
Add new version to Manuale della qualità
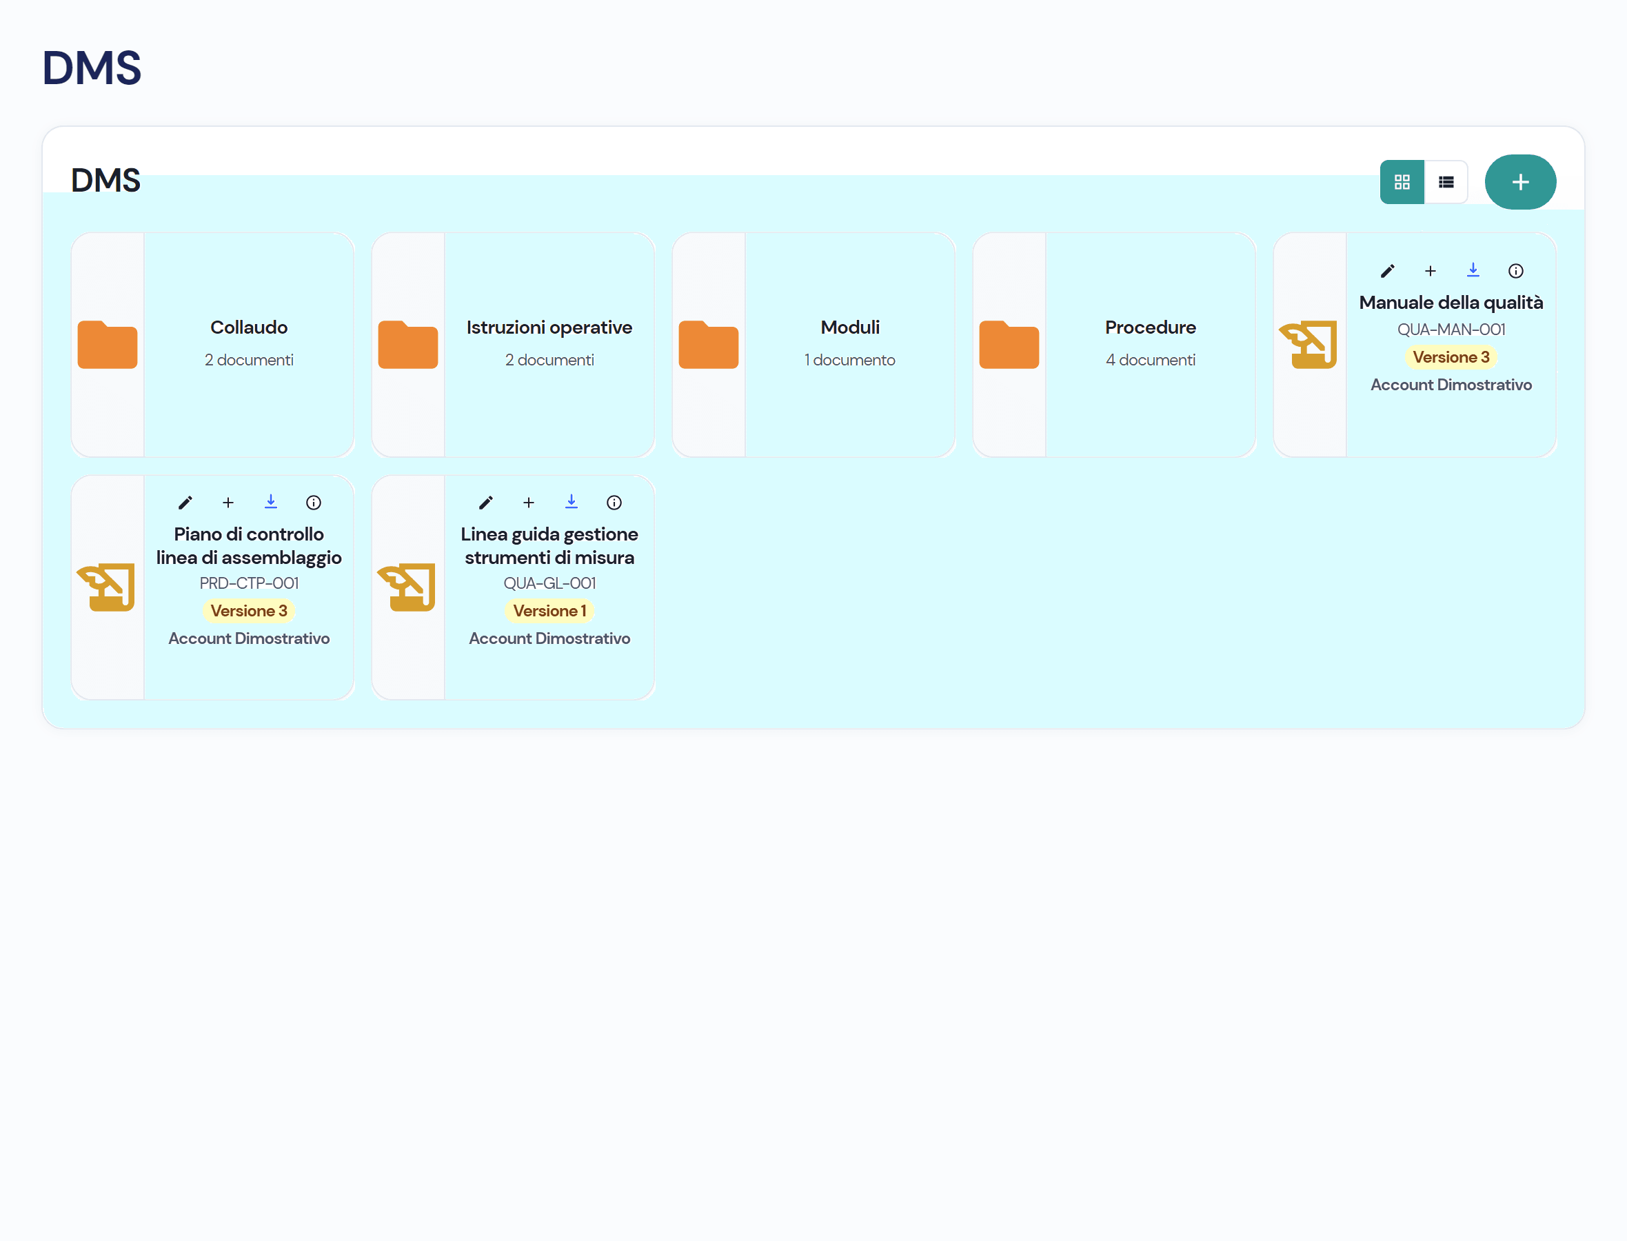tap(1431, 271)
